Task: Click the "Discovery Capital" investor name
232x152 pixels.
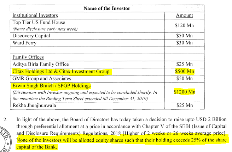Action: pyautogui.click(x=31, y=36)
